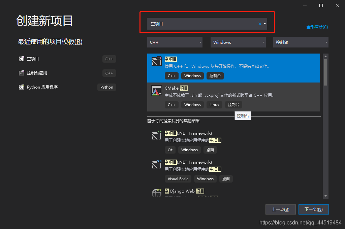
Task: Close the 创建新项目 dialog
Action: click(337, 5)
